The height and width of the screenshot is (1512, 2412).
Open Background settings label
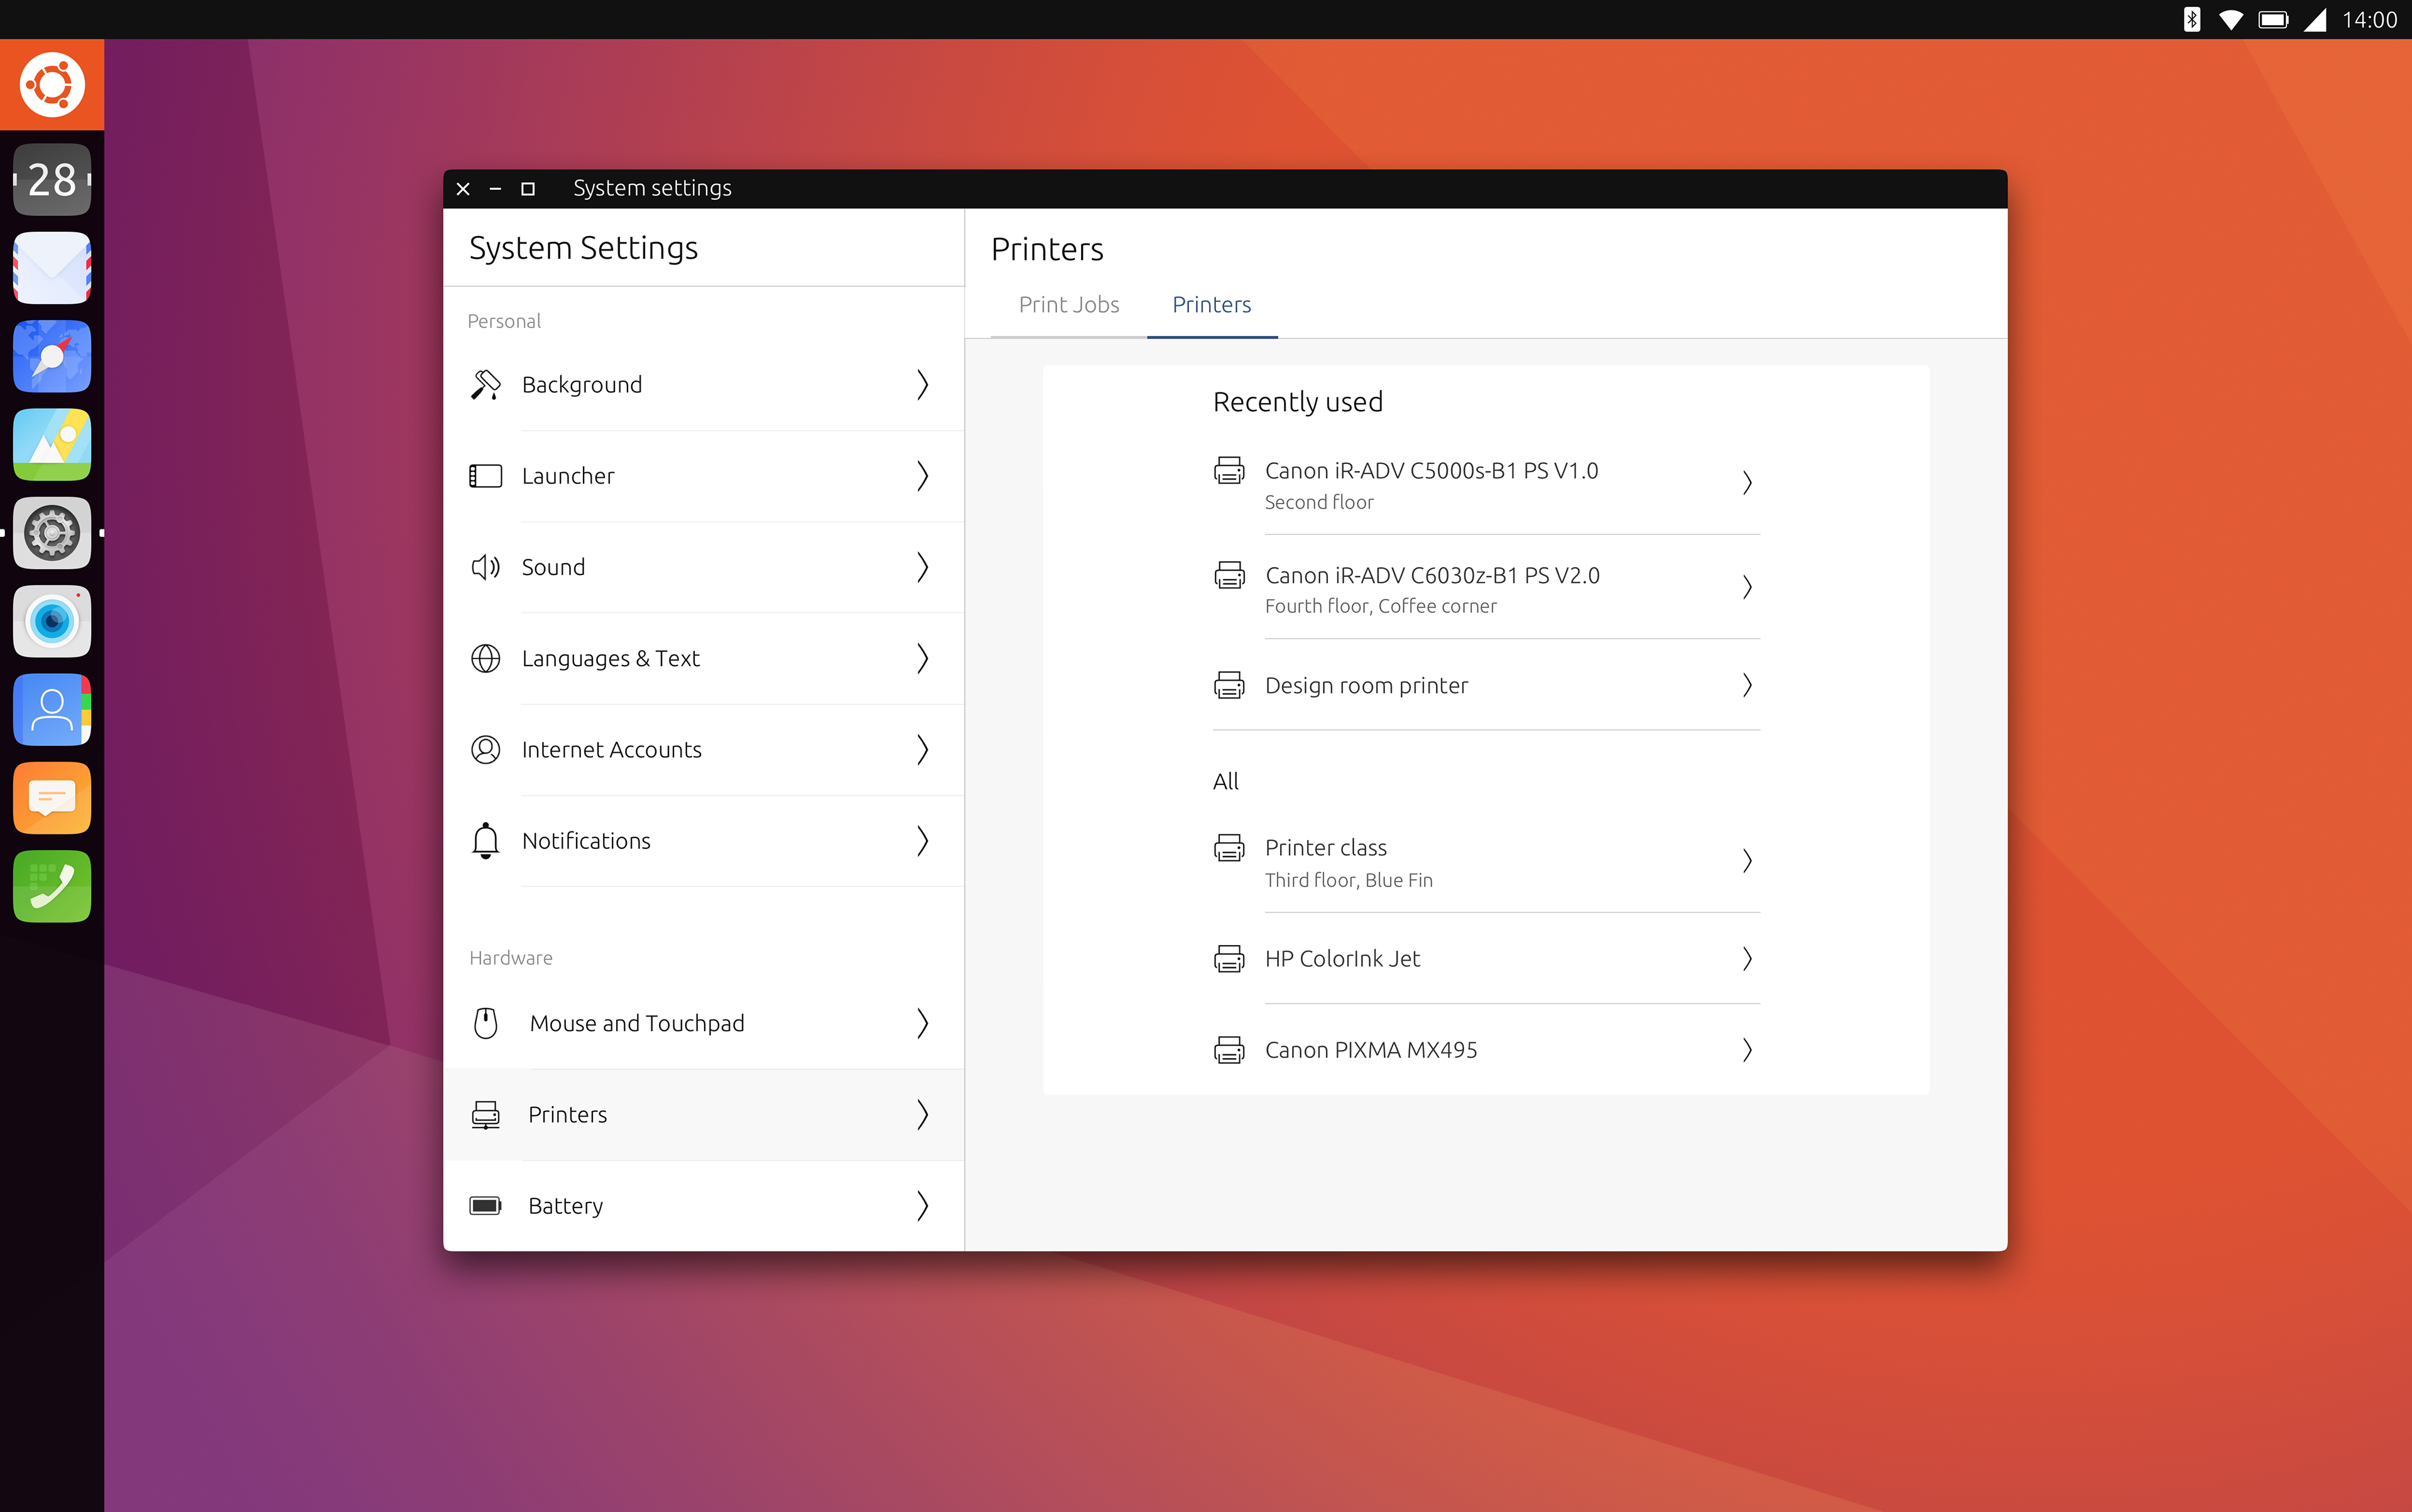pos(581,385)
